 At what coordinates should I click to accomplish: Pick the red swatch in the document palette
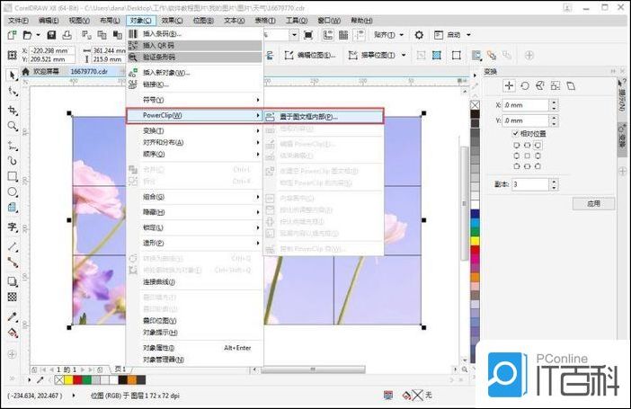coord(77,379)
